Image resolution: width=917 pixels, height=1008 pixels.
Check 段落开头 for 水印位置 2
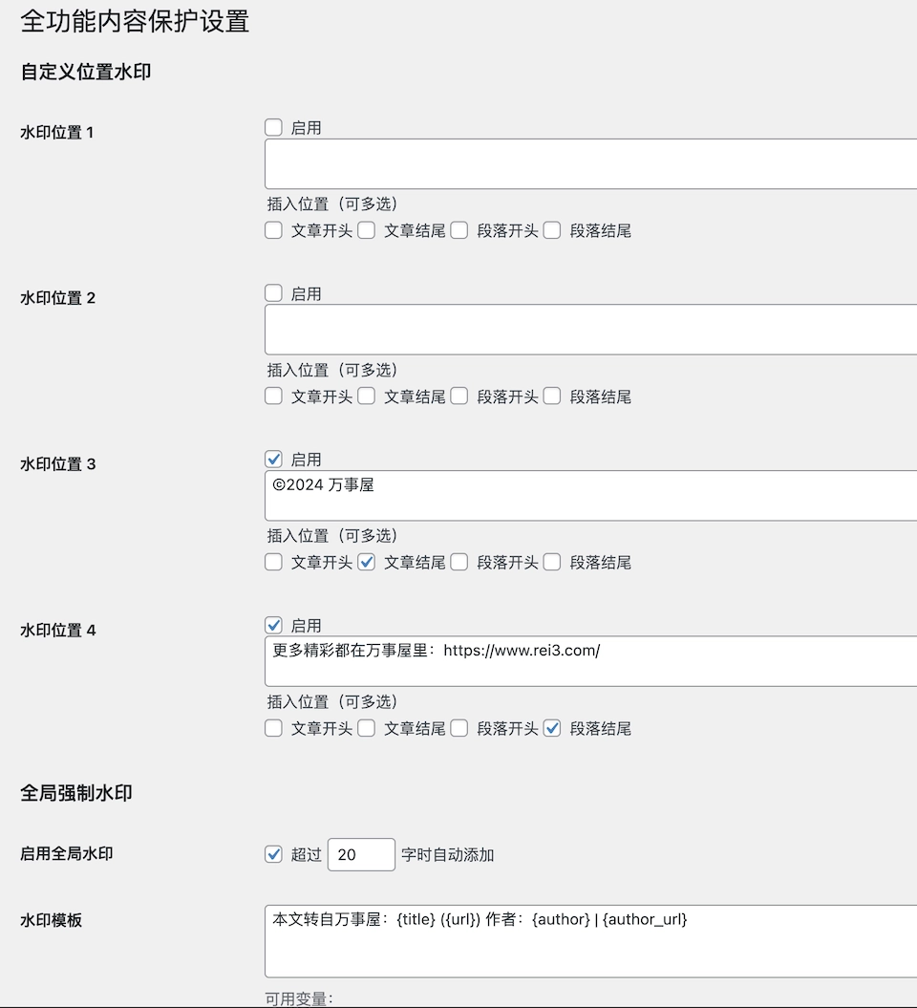point(458,396)
